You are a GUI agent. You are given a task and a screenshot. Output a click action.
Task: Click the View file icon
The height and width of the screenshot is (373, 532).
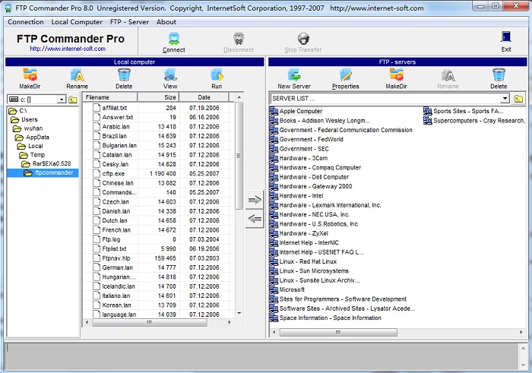(x=170, y=74)
